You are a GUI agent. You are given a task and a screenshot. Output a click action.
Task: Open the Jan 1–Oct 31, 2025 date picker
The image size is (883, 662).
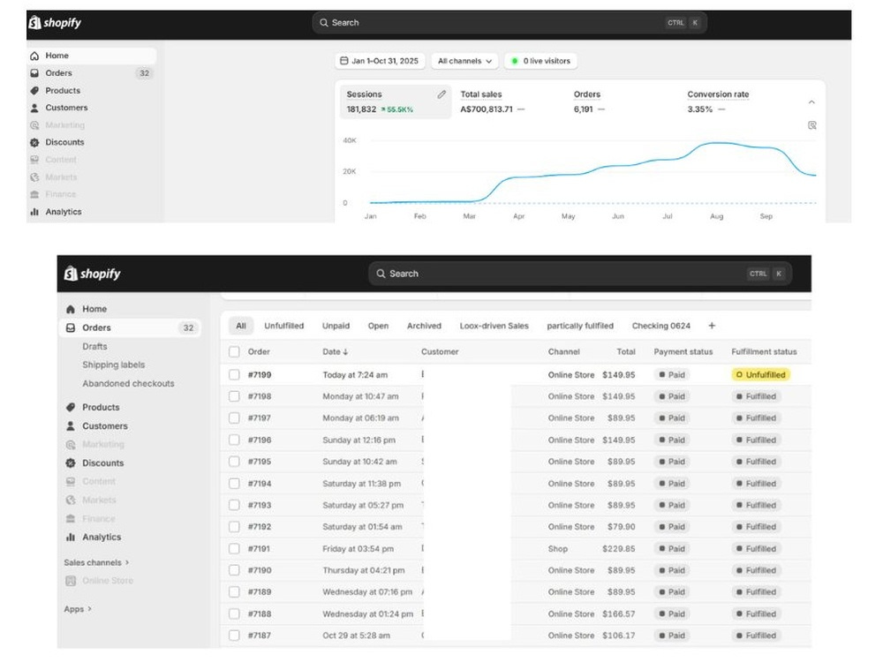380,61
